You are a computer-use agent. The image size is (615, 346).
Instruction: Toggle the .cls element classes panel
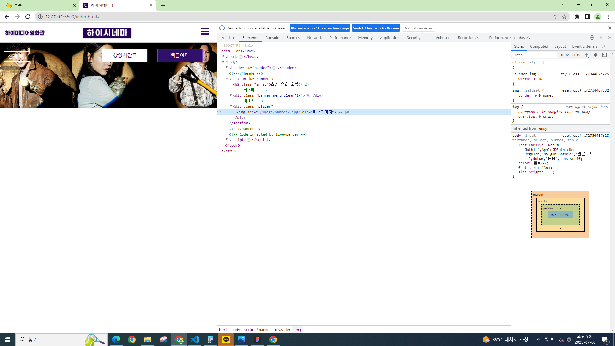coord(577,55)
